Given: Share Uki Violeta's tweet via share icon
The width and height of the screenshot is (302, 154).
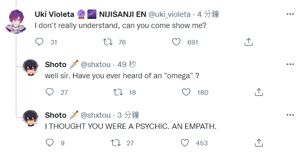Looking at the screenshot, I should [248, 42].
